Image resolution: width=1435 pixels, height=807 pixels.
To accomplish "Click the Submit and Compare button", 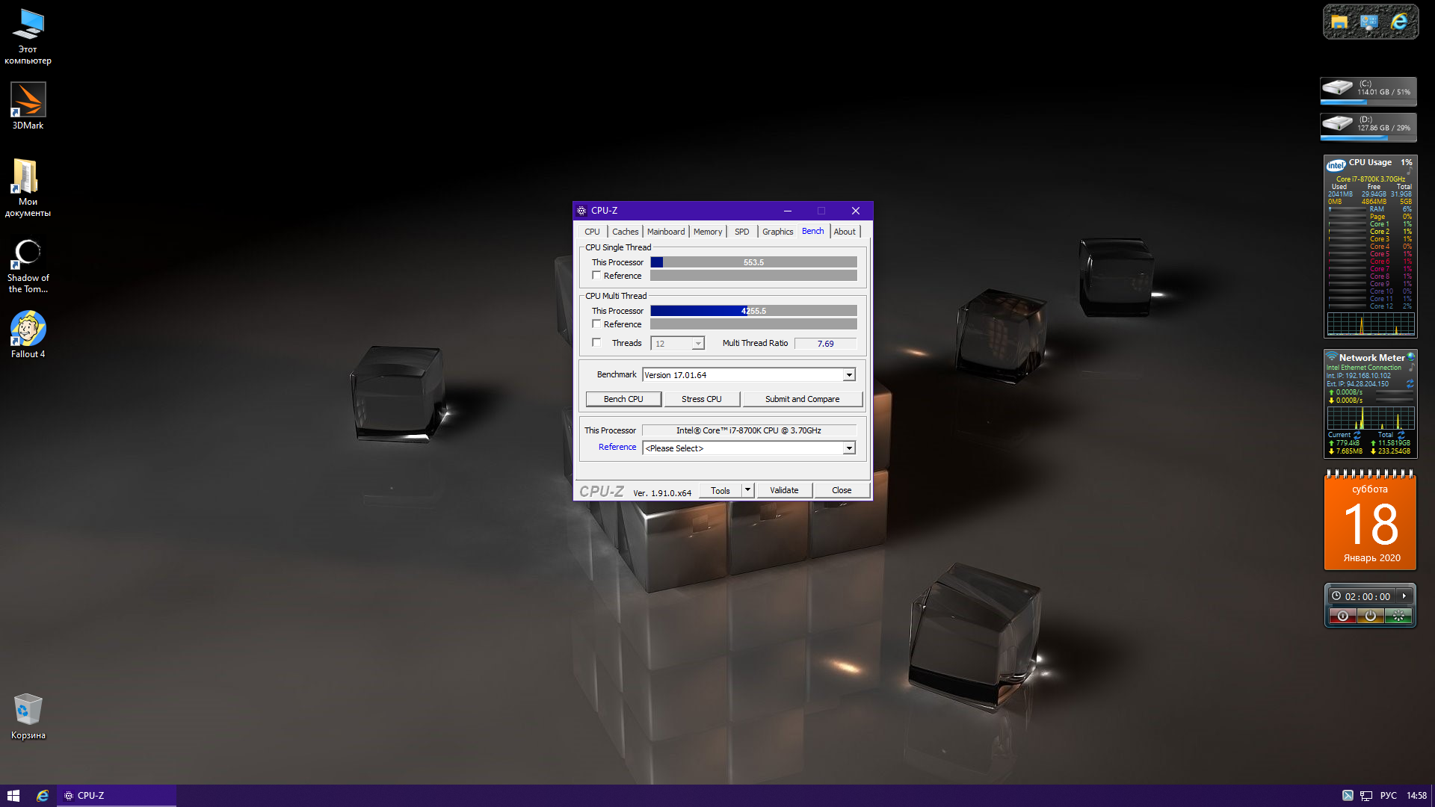I will [x=802, y=399].
